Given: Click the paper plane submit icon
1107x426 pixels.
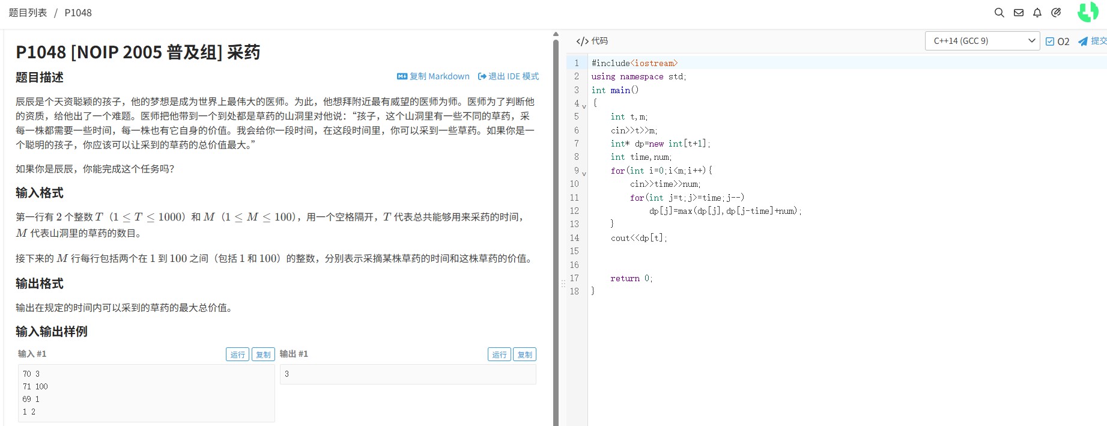Looking at the screenshot, I should [x=1083, y=41].
